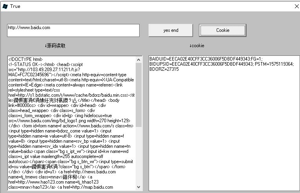Click the scroll up arrow in source box
The image size is (300, 193).
[x=139, y=60]
